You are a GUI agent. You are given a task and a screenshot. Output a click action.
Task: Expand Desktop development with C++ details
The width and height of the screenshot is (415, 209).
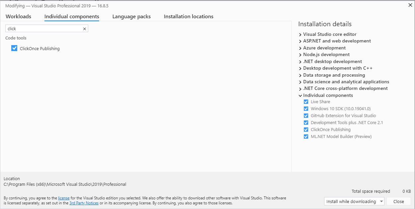coord(300,68)
